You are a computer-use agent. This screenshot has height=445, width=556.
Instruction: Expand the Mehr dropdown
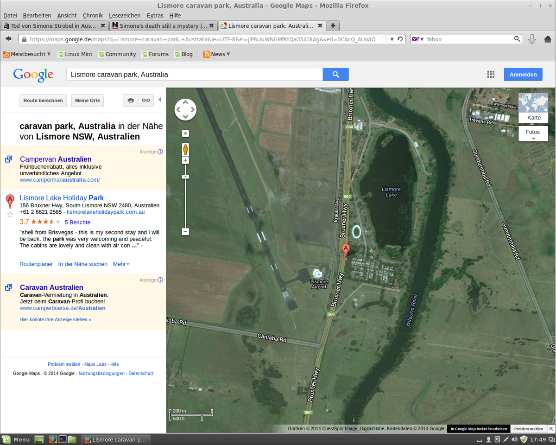[121, 264]
